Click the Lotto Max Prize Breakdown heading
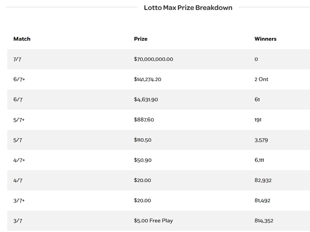 [188, 8]
